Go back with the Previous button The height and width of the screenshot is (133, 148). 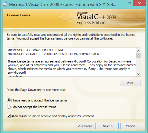85,126
